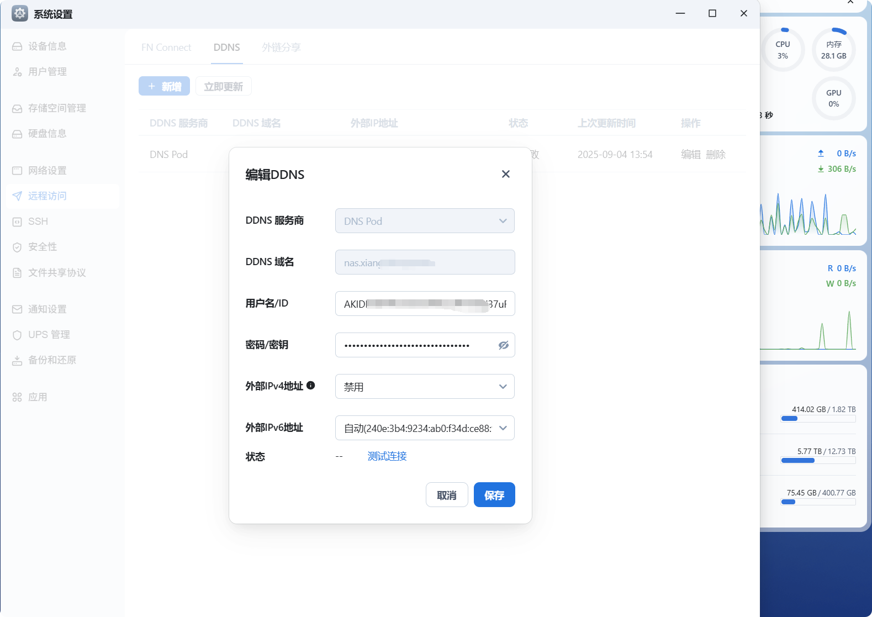Screen dimensions: 872x617
Task: Switch to the 外链分享 tab
Action: click(x=281, y=48)
